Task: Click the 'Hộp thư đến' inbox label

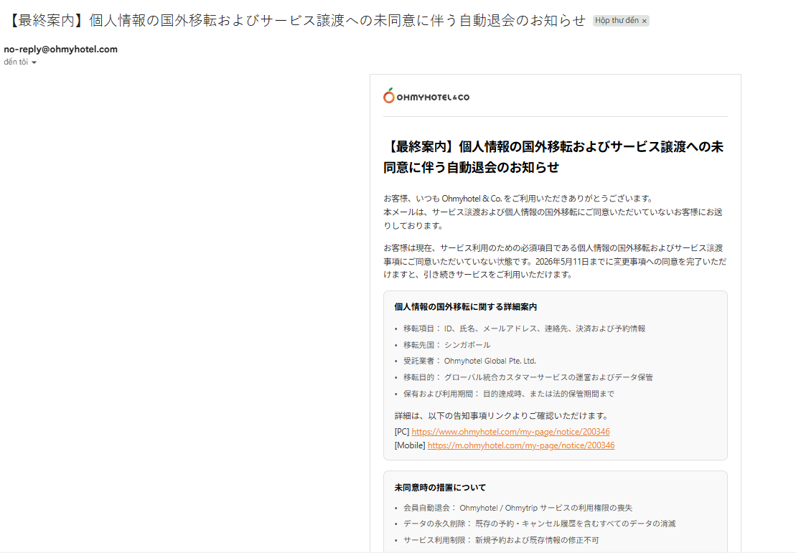Action: click(x=617, y=20)
